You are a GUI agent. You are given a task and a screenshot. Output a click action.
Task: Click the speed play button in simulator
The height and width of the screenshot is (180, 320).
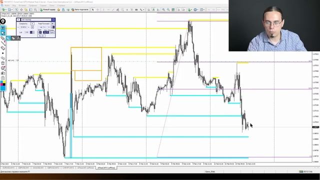coord(32,23)
